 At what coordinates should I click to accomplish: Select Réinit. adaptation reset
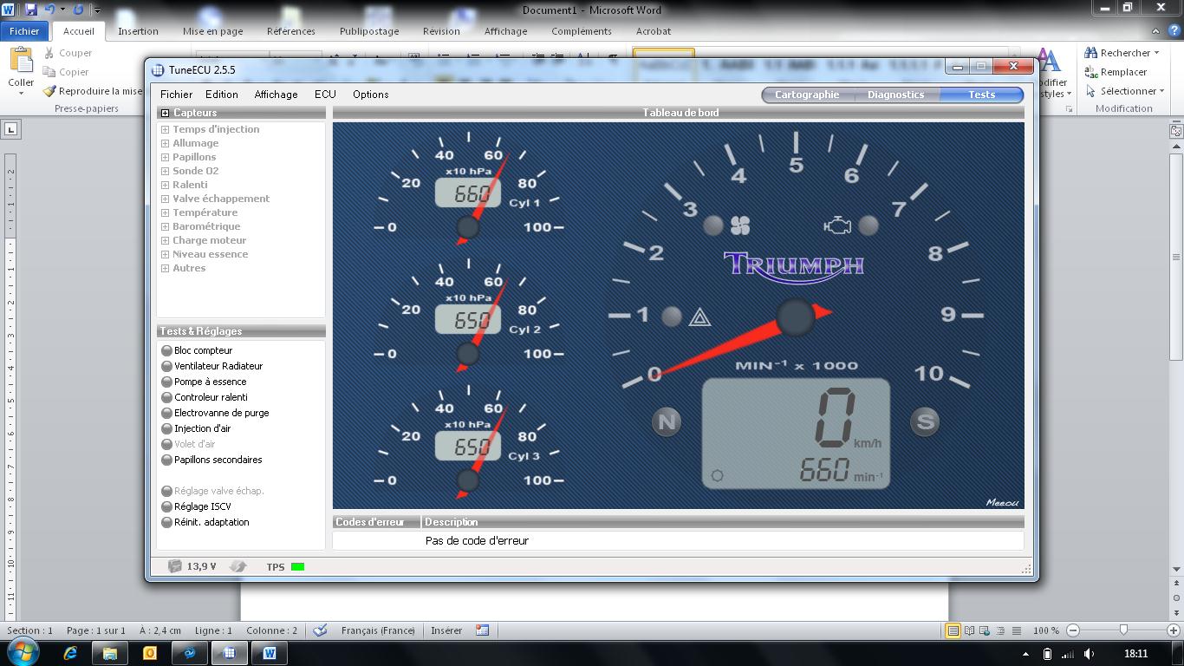click(x=205, y=522)
